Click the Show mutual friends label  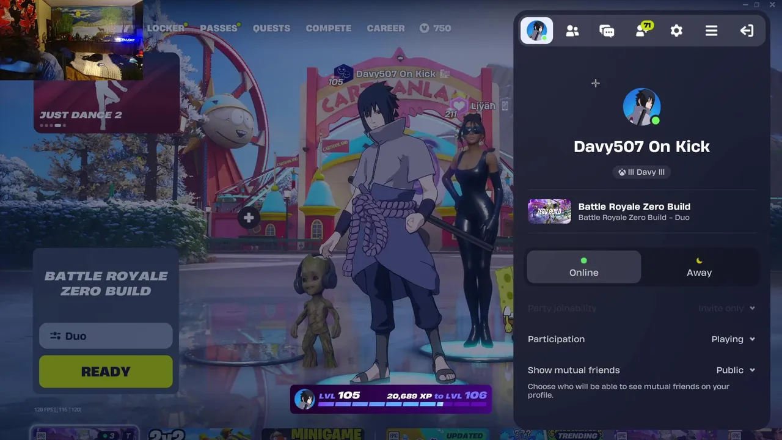[574, 370]
